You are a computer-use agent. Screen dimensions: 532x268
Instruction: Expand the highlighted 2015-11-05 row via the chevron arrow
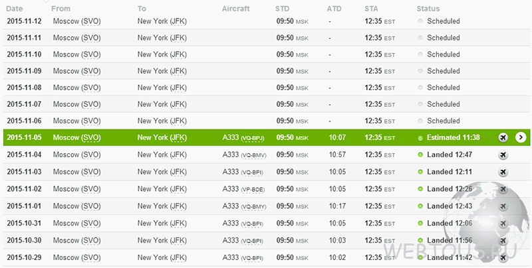click(521, 137)
